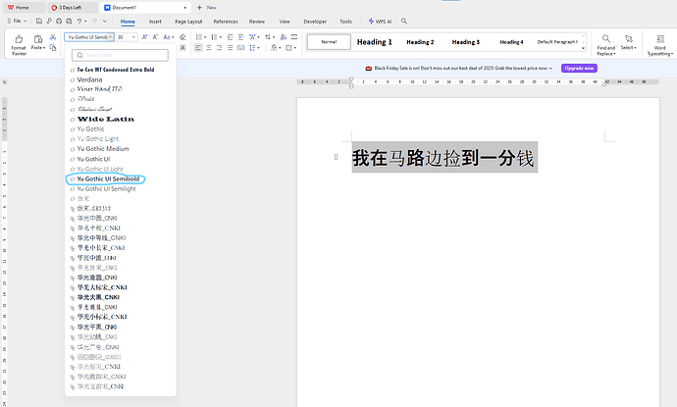
Task: Open the Page Layout tab
Action: pos(188,22)
